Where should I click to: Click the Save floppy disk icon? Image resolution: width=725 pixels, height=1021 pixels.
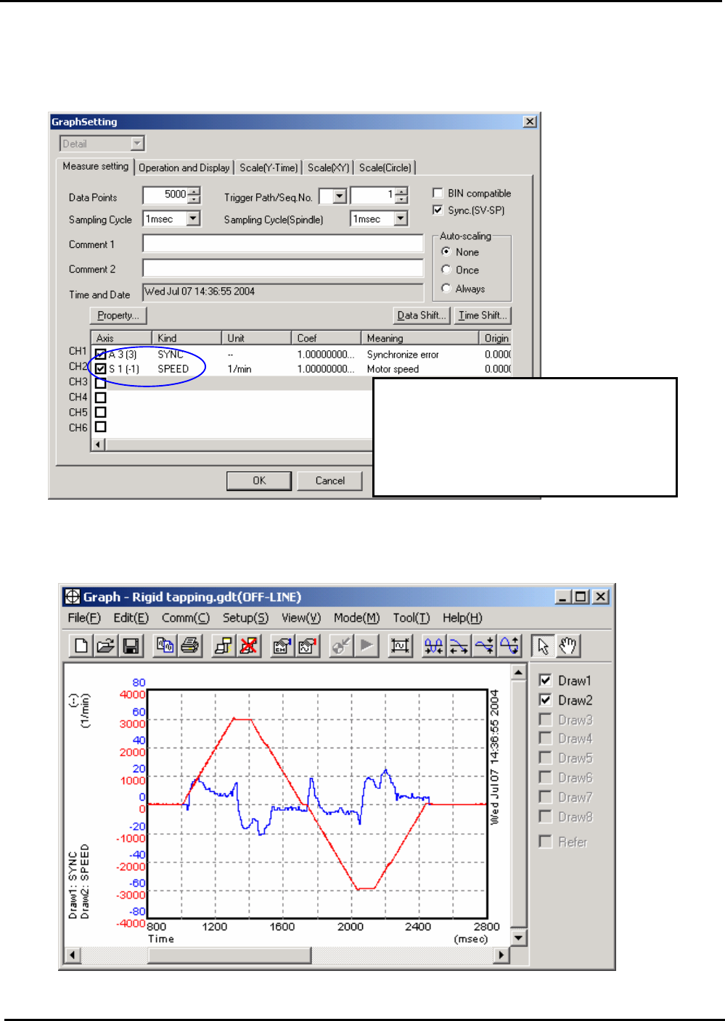(x=131, y=645)
